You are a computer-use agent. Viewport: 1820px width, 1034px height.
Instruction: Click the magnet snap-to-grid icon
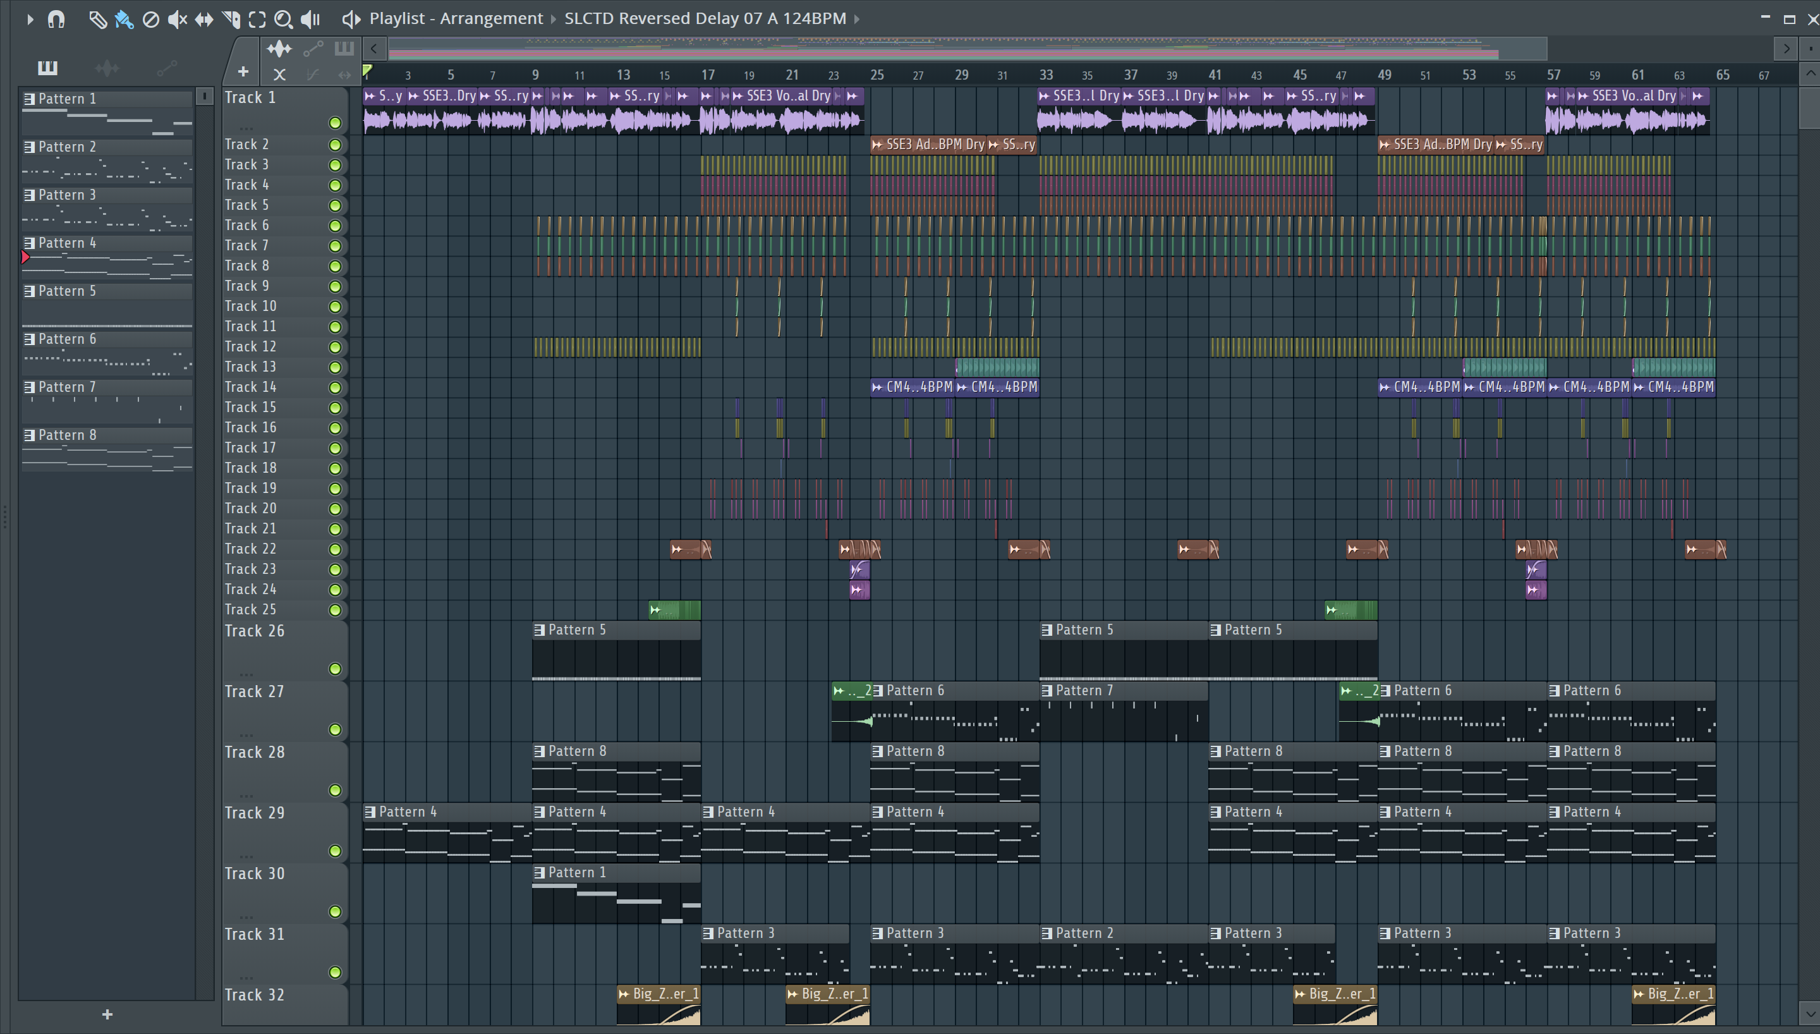point(56,19)
